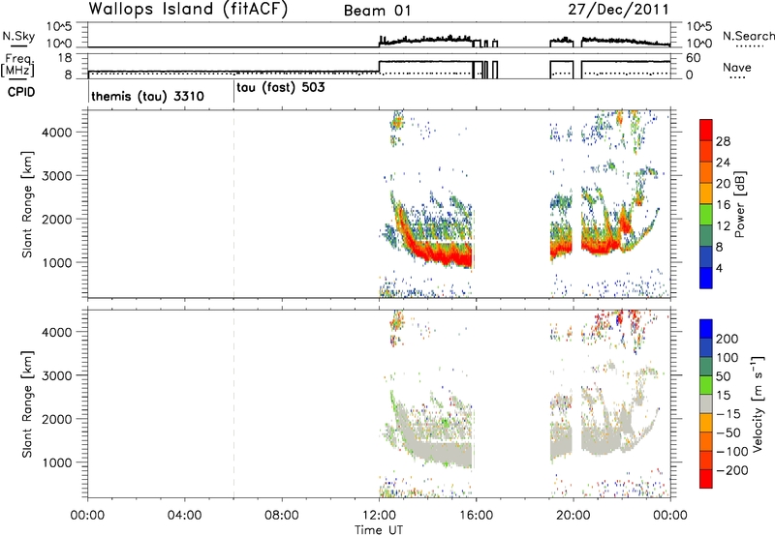Click the 'tau (fast) 503' CPID text
This screenshot has height=536, width=775.
pos(281,88)
